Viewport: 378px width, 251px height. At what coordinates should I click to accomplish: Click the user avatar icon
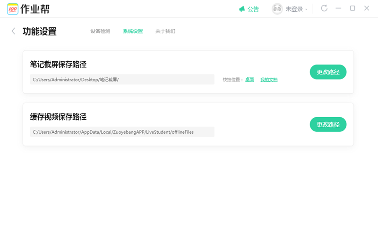tap(277, 9)
